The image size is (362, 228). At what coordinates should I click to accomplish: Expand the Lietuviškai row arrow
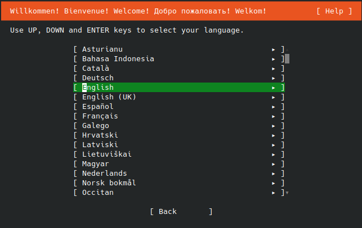click(274, 154)
